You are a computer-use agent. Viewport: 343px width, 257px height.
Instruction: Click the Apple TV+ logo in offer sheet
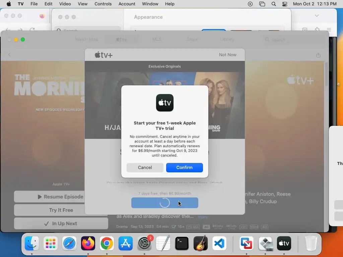click(104, 55)
